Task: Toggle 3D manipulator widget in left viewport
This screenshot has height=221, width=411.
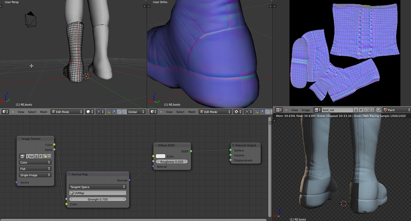Action: [109, 112]
